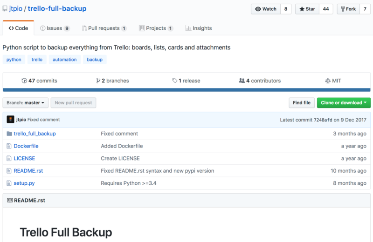Open the forks count 7
The height and width of the screenshot is (242, 373).
click(365, 9)
